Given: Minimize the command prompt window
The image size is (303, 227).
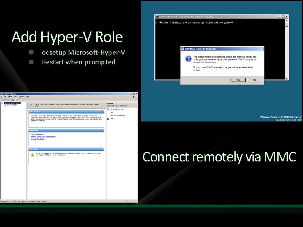Looking at the screenshot, I should tap(279, 16).
